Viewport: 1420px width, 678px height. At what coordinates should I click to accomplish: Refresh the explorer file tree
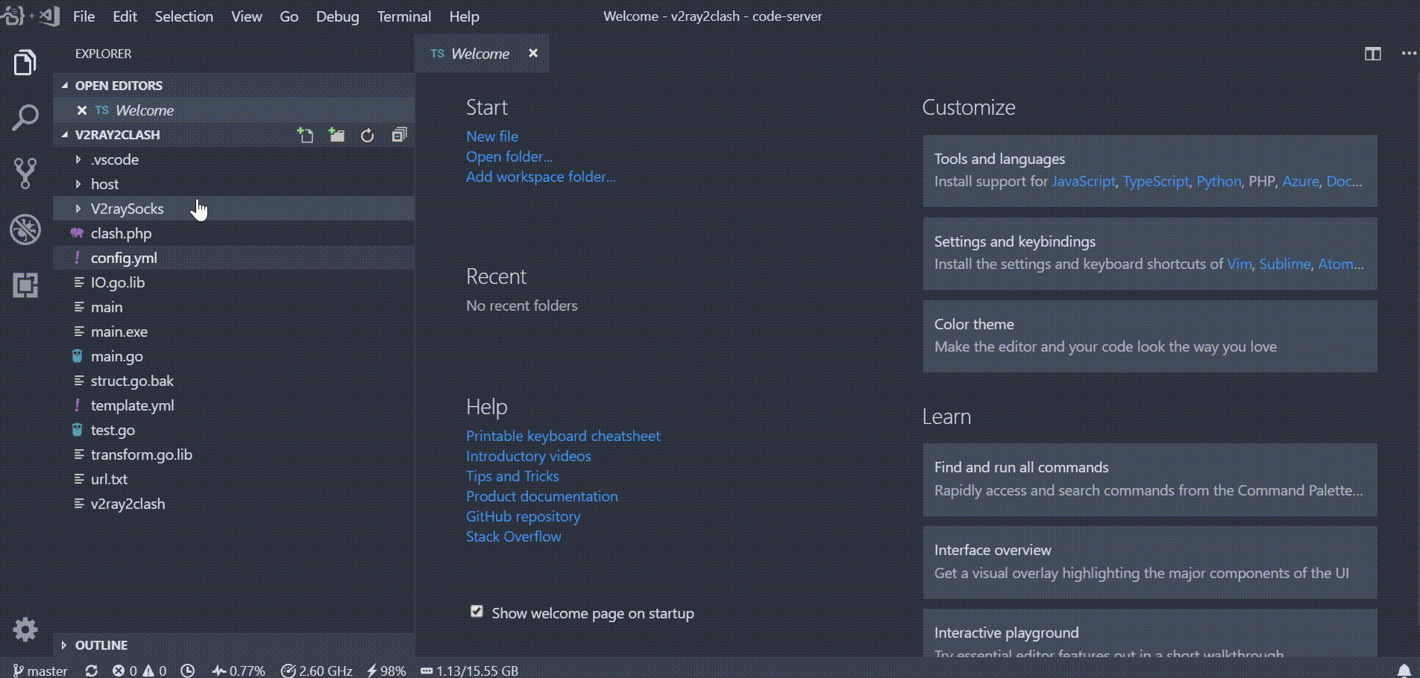click(368, 135)
